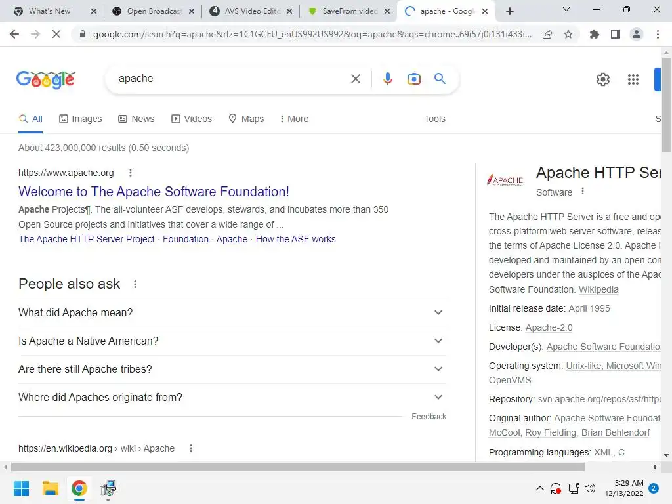This screenshot has width=672, height=504.
Task: Click the Chrome taskbar icon
Action: [79, 488]
